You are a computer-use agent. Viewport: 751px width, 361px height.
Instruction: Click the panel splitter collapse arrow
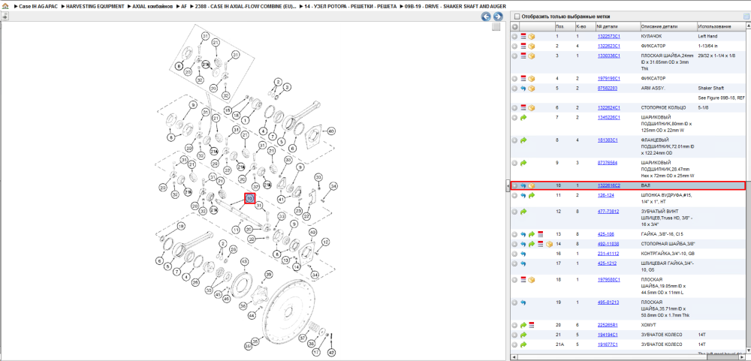tap(508, 185)
